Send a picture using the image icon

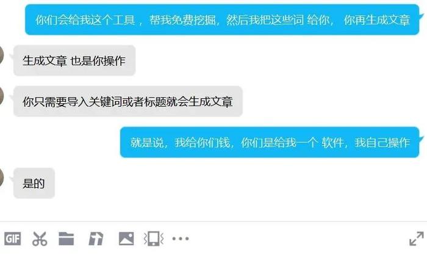126,238
